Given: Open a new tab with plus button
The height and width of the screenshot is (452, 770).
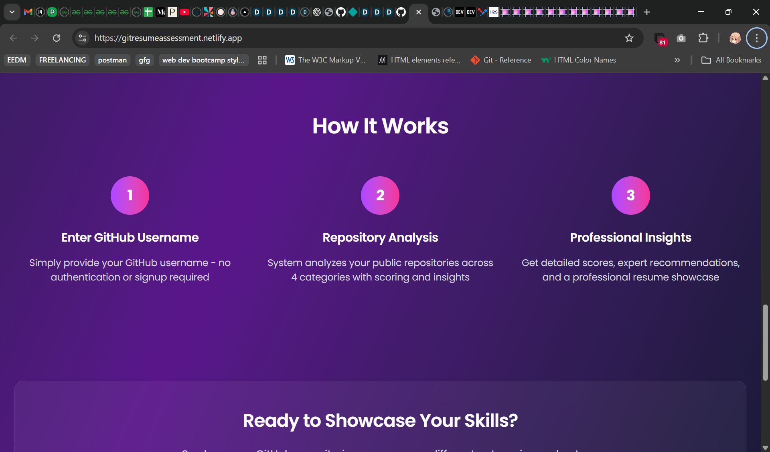Looking at the screenshot, I should pos(646,12).
